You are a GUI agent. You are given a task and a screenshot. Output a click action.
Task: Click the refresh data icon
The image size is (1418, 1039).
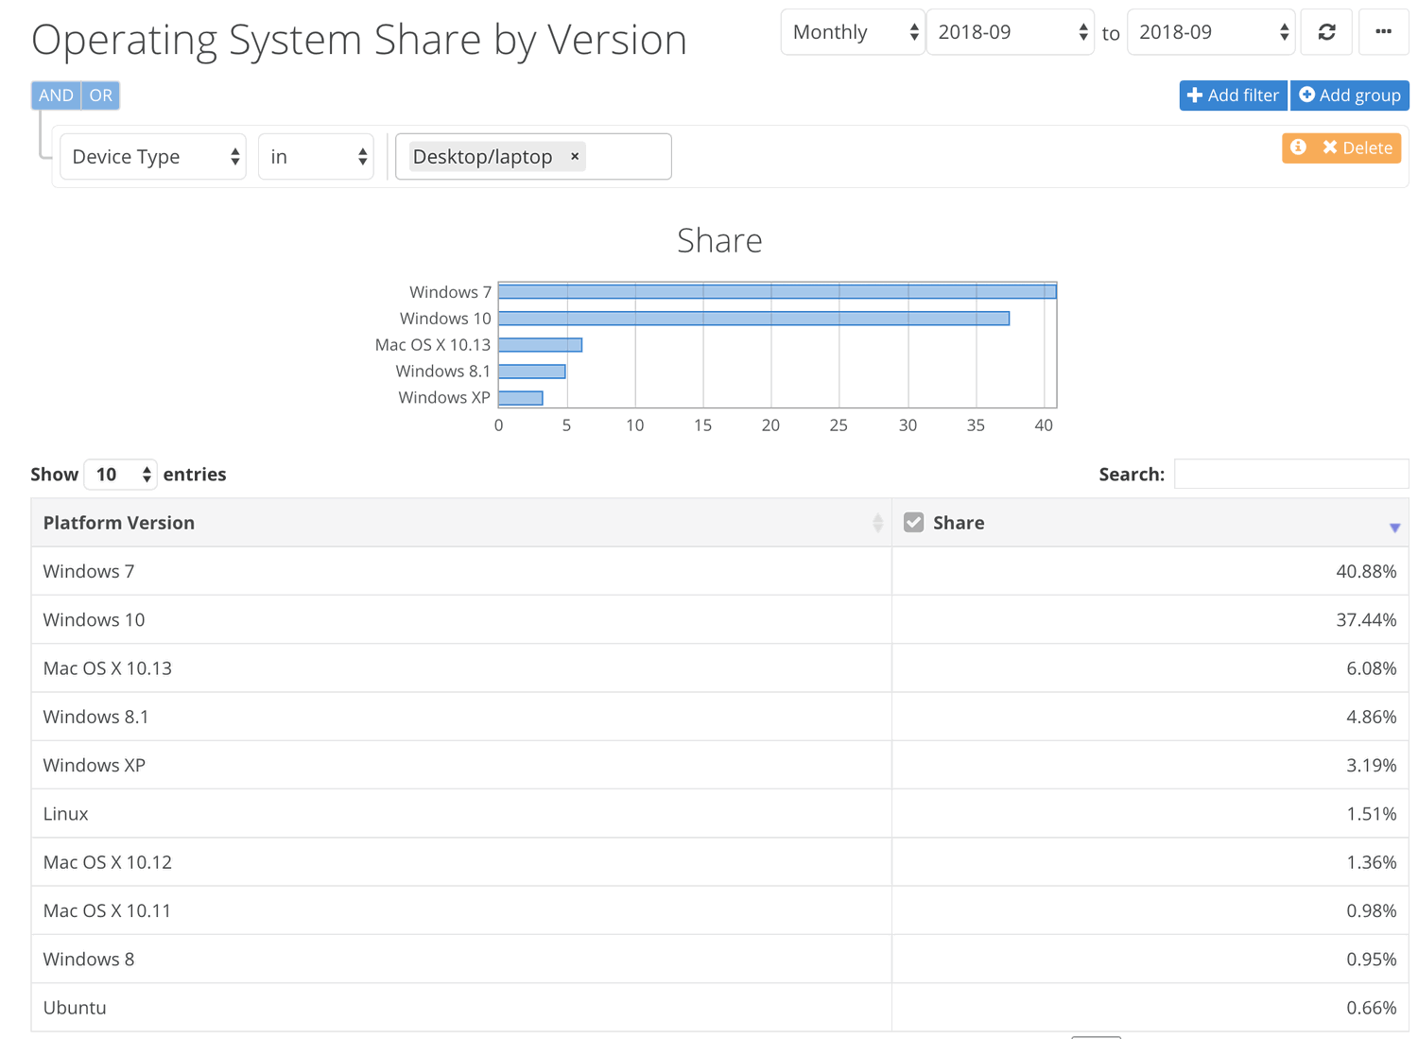click(x=1326, y=31)
